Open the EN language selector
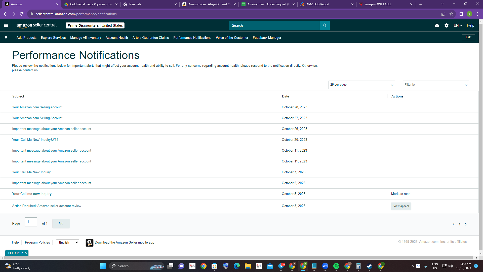This screenshot has width=483, height=272. (x=458, y=25)
